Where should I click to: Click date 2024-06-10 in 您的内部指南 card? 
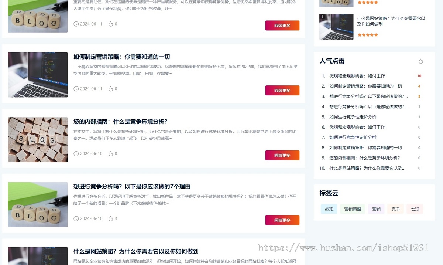point(91,154)
